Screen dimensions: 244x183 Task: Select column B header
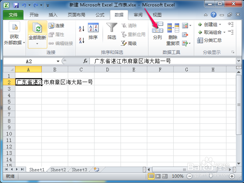click(55, 70)
